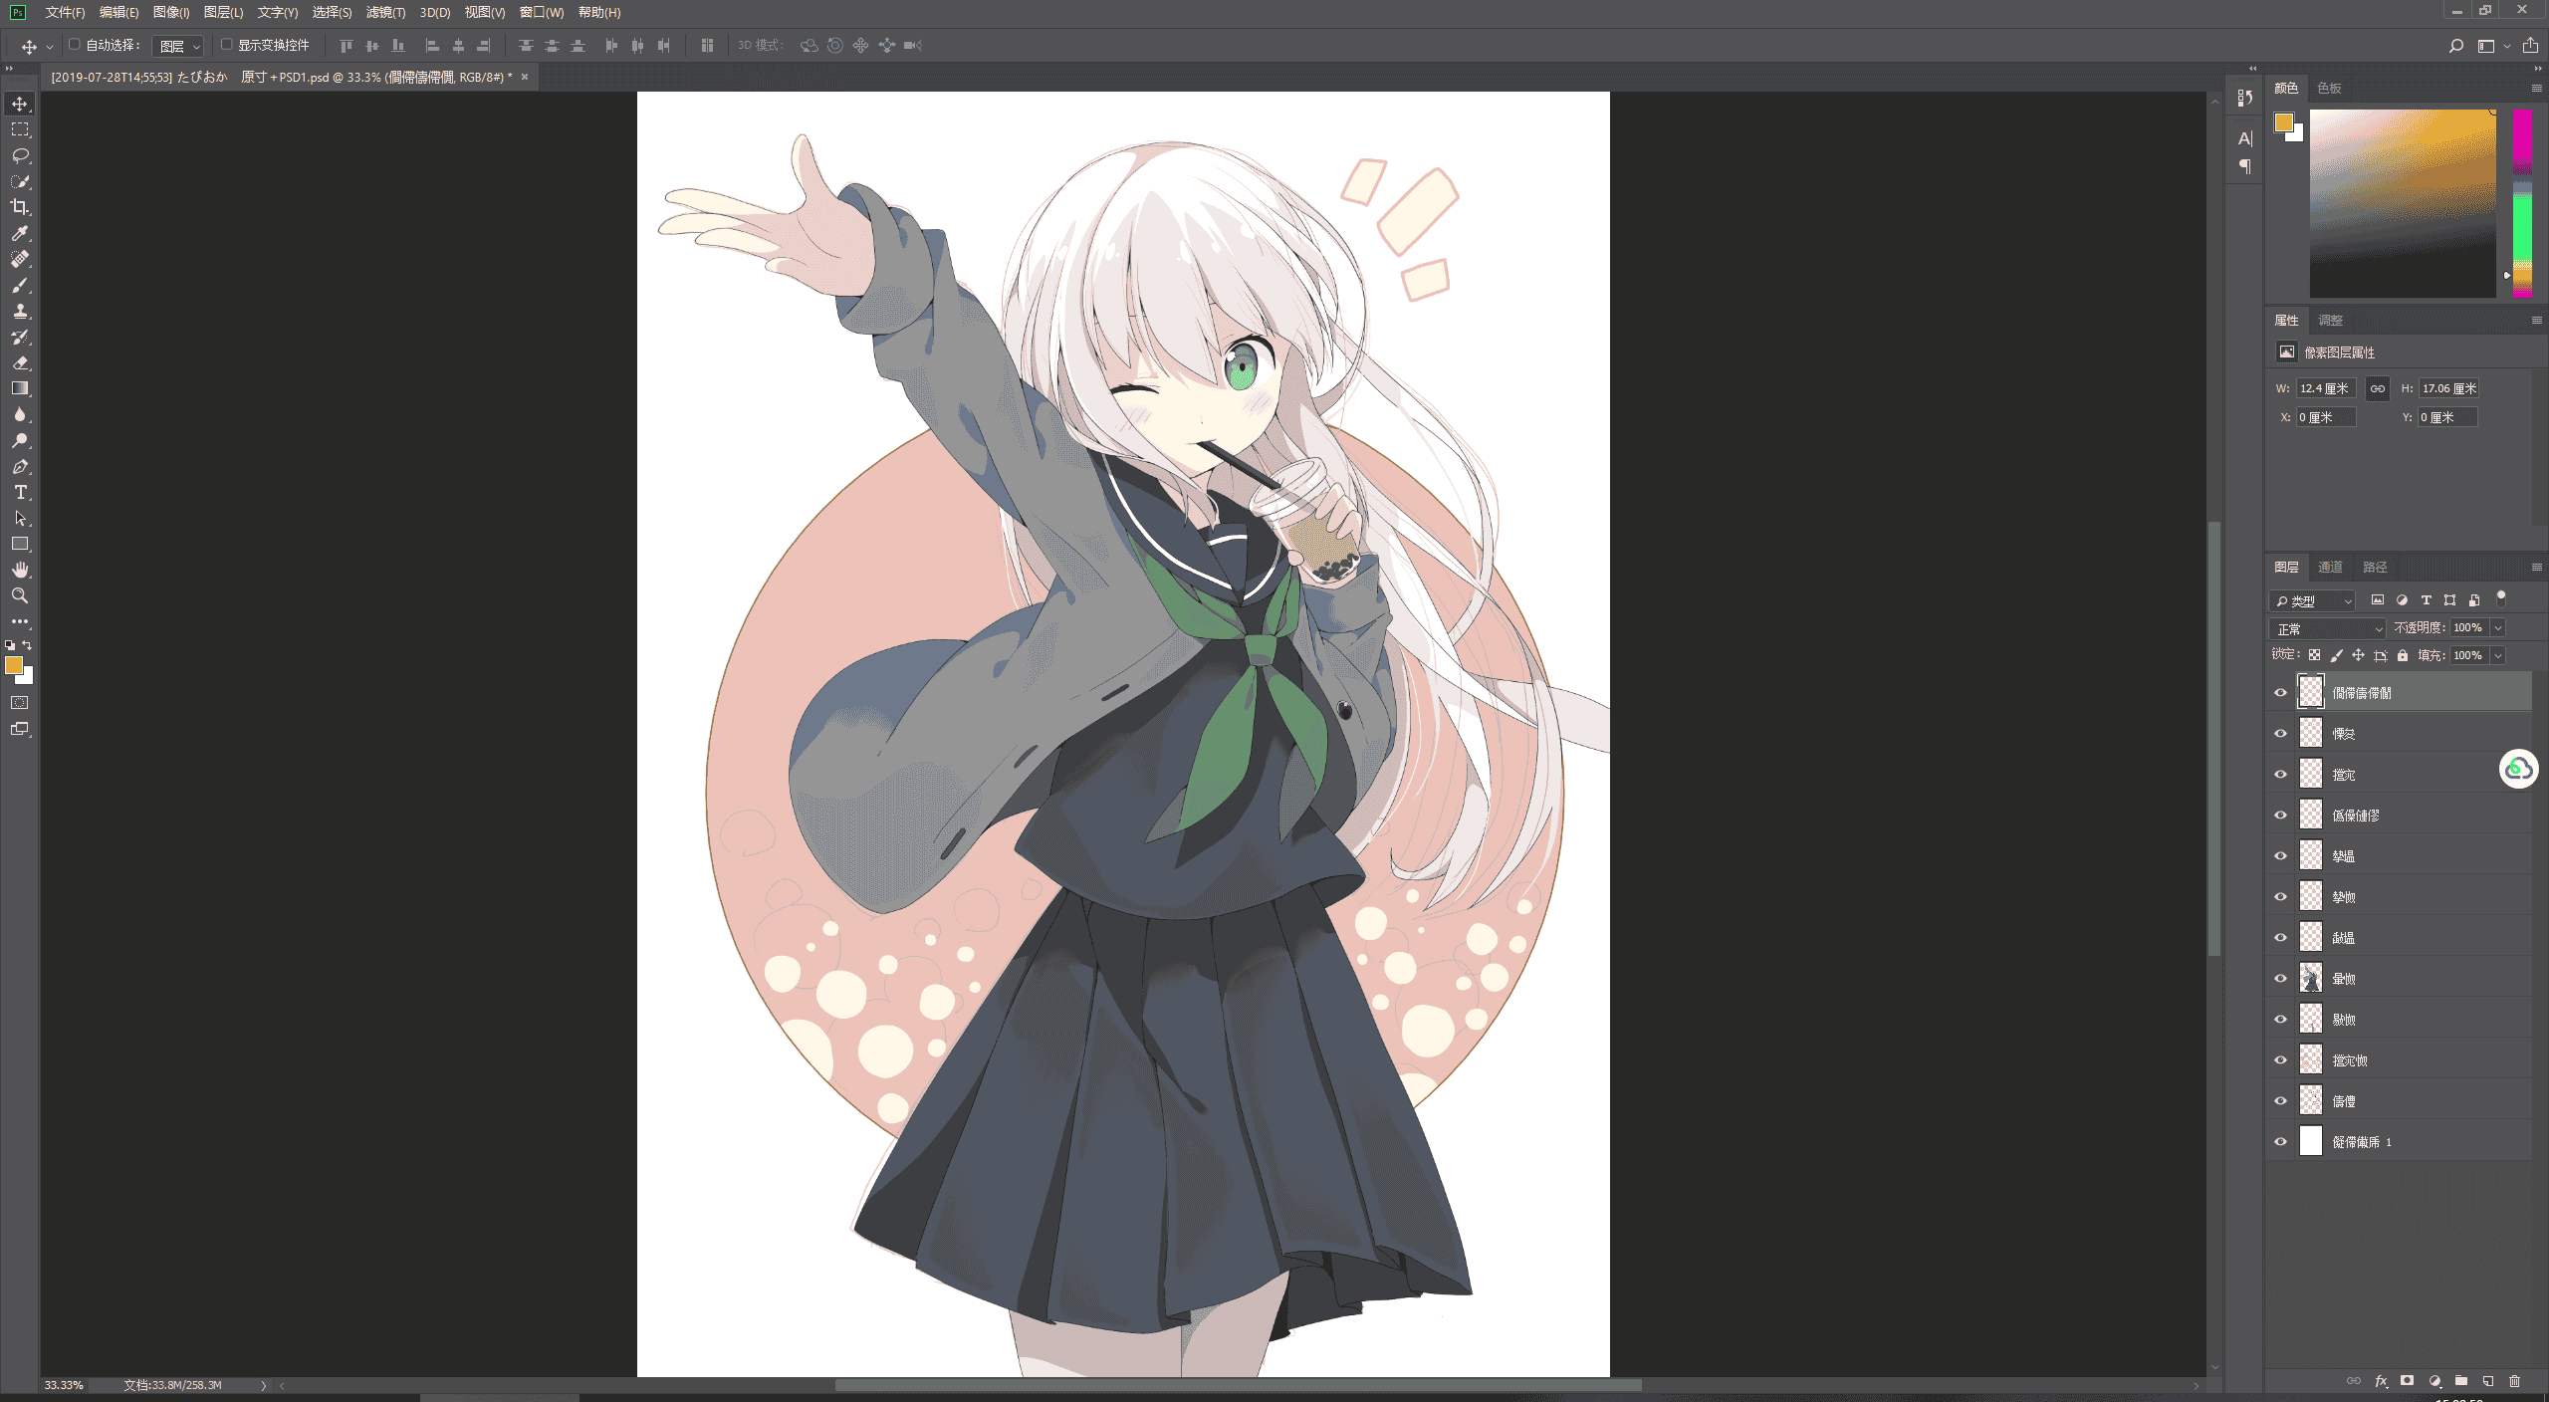Switch to the 路径 tab
Viewport: 2549px width, 1402px height.
click(2375, 567)
